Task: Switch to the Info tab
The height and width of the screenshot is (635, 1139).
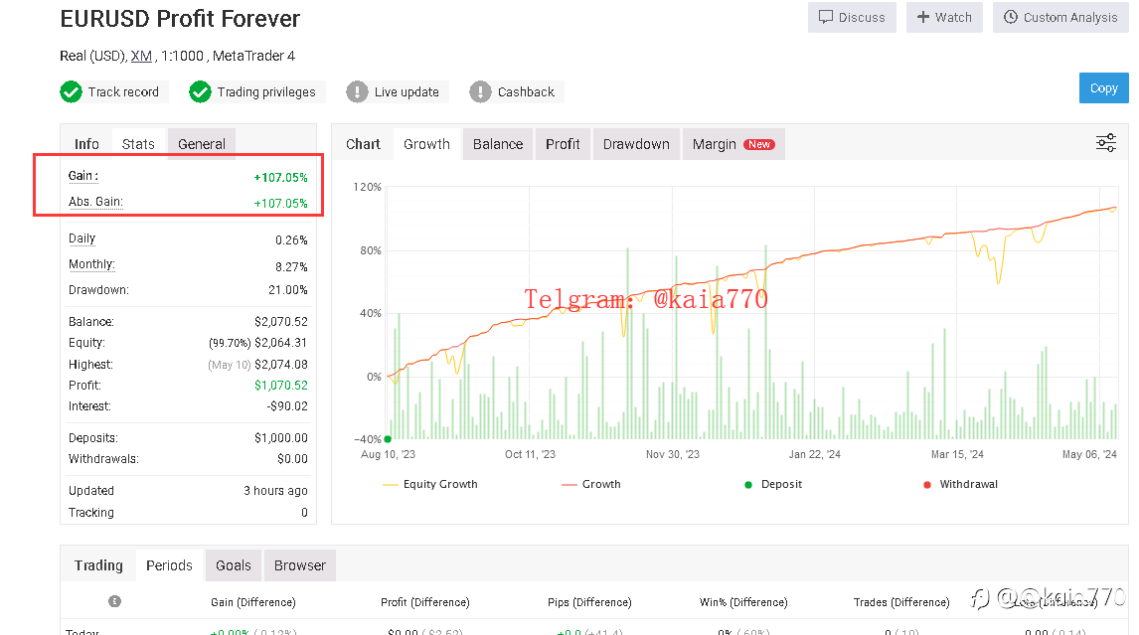Action: click(86, 144)
